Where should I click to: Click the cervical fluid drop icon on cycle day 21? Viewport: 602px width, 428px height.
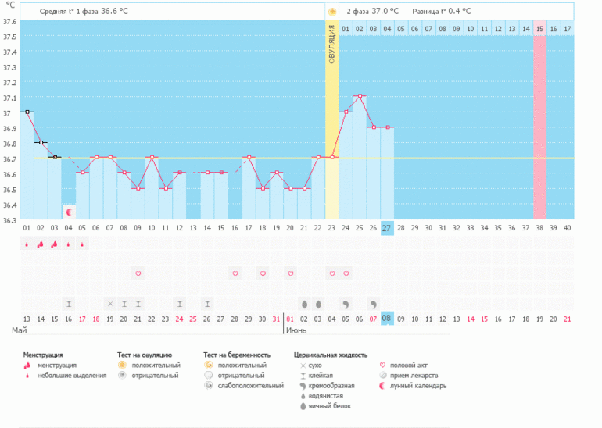[304, 303]
